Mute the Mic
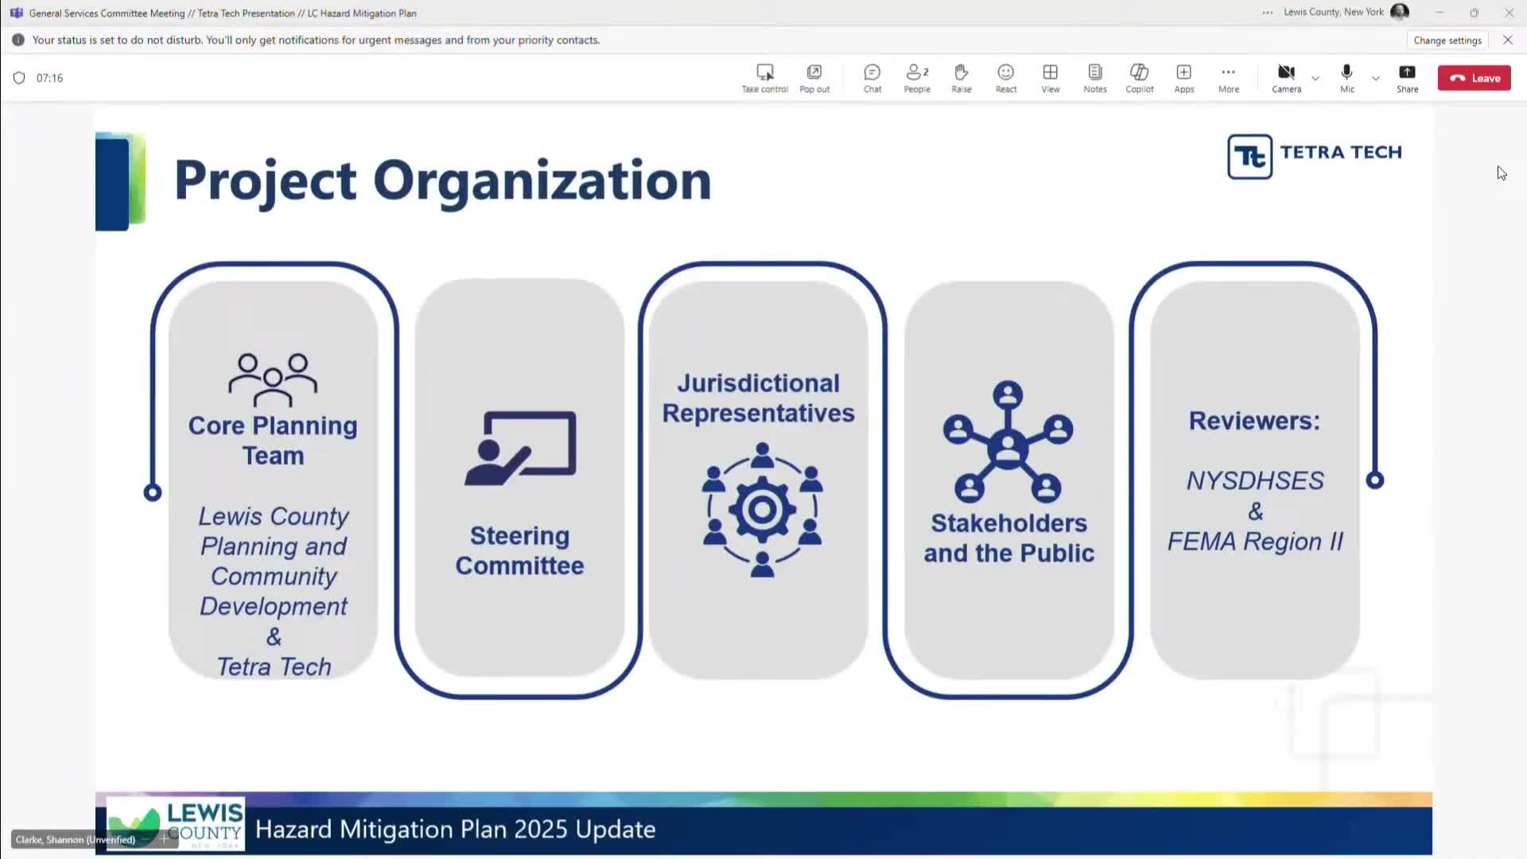This screenshot has height=859, width=1527. pyautogui.click(x=1346, y=78)
